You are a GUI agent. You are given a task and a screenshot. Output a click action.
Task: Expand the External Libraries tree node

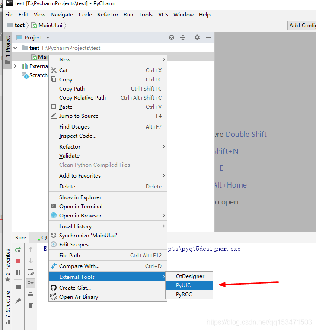(15, 66)
